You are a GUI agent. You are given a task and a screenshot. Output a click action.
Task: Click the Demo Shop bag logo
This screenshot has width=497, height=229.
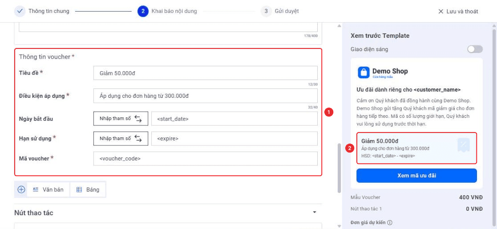364,72
